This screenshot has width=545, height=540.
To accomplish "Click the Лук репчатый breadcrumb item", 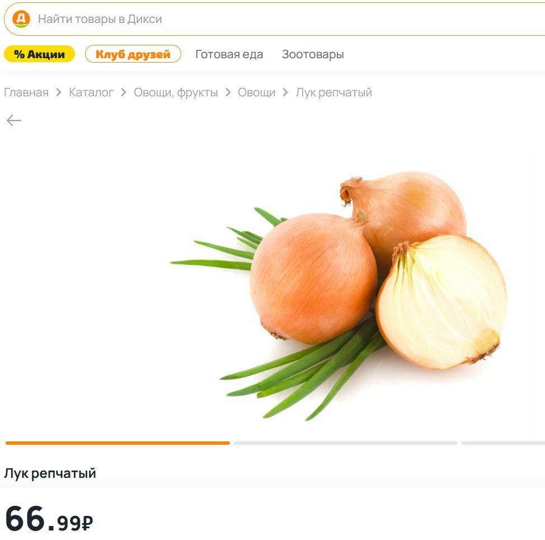I will [333, 92].
